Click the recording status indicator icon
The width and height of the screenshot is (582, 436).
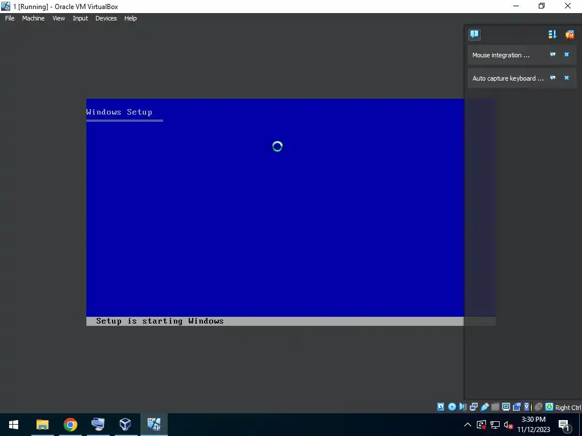click(516, 406)
